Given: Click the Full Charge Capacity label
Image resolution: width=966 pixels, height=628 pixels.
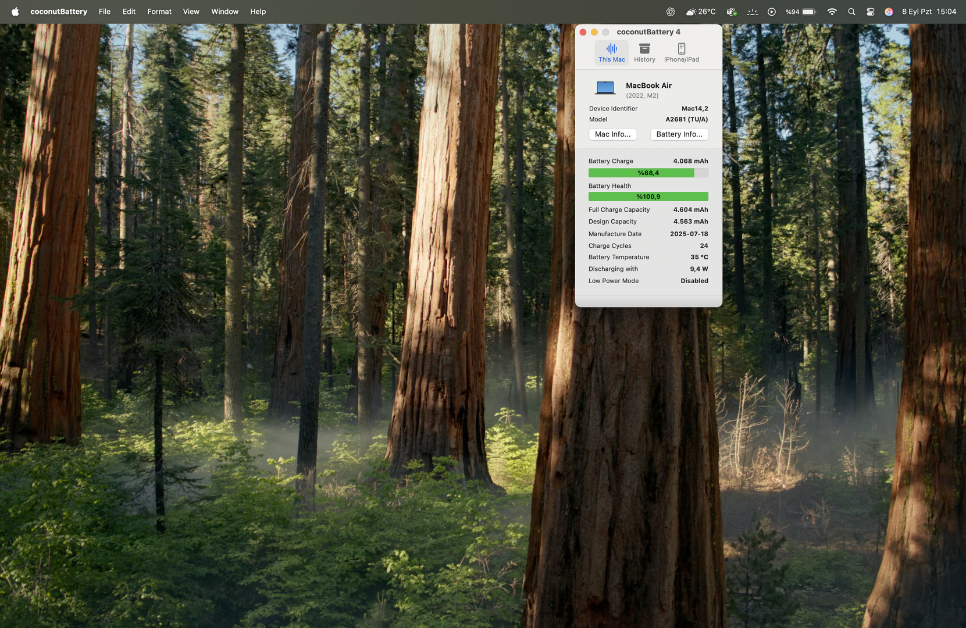Looking at the screenshot, I should [x=619, y=210].
